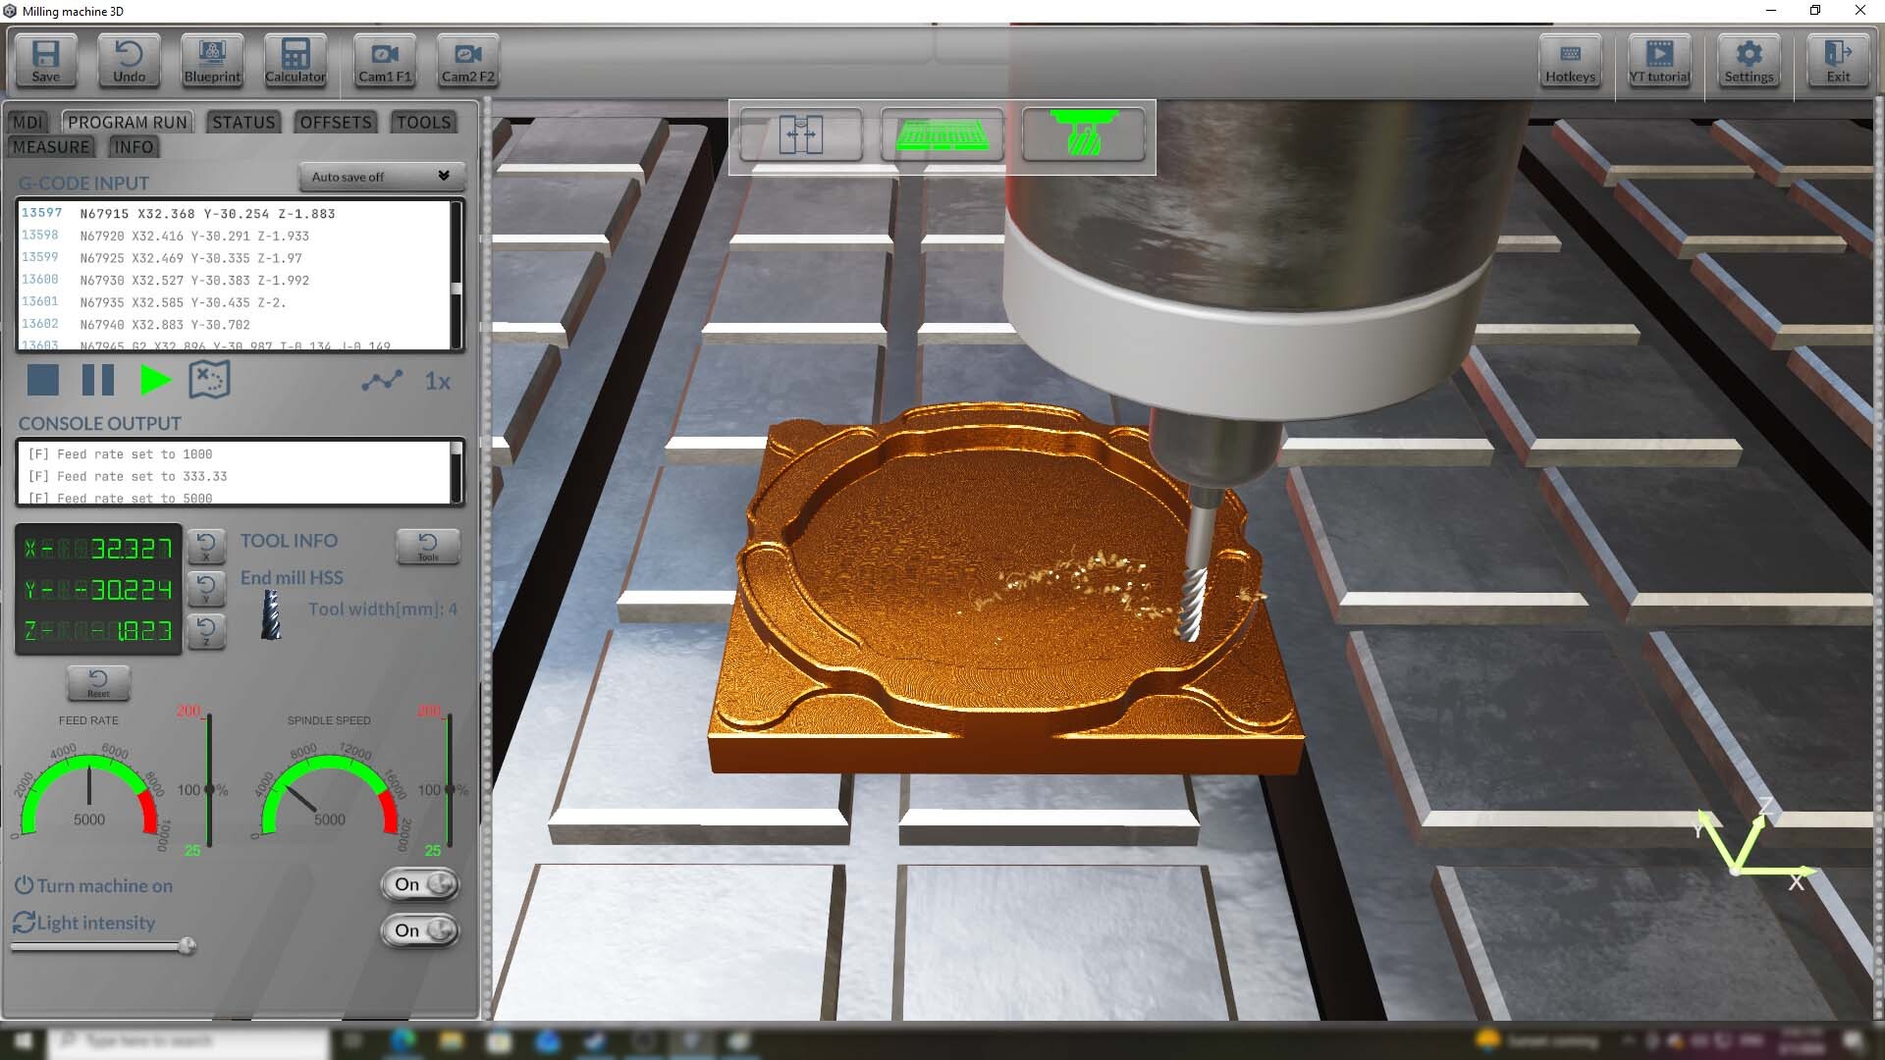
Task: Toggle the light intensity switch off
Action: 419,931
